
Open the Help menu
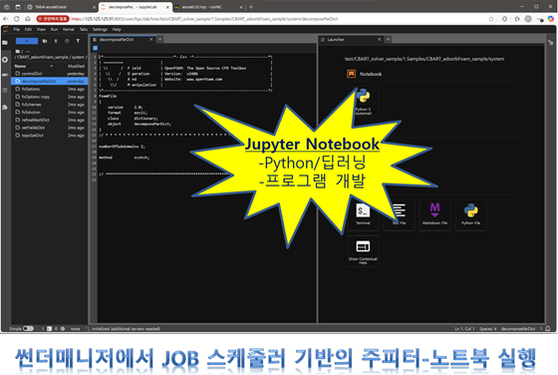pyautogui.click(x=117, y=29)
